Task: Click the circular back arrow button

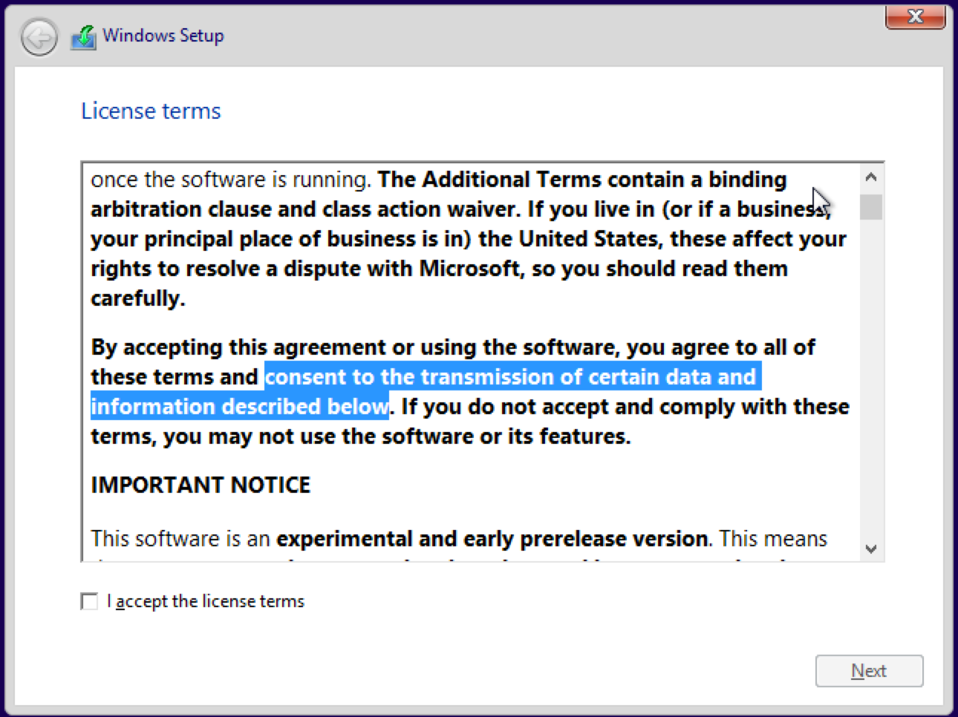Action: pos(39,37)
